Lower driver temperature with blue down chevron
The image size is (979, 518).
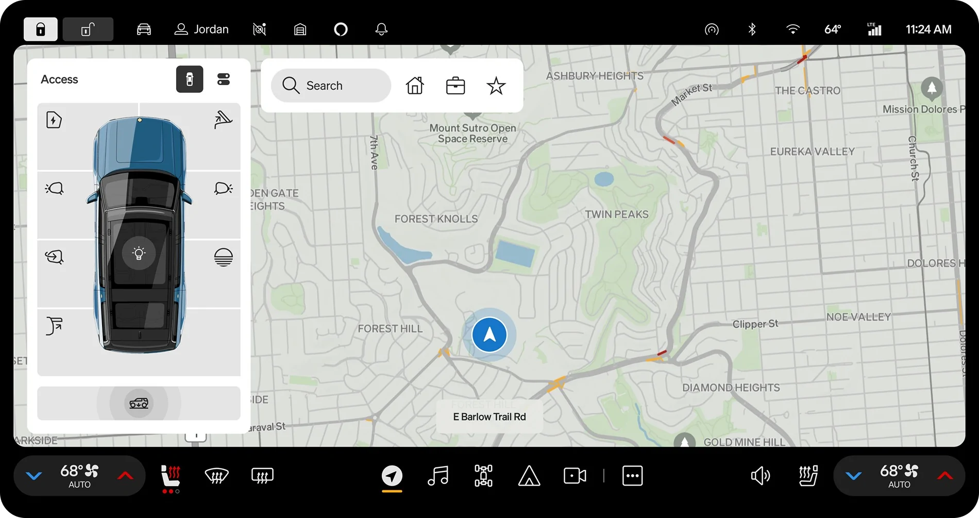[34, 476]
